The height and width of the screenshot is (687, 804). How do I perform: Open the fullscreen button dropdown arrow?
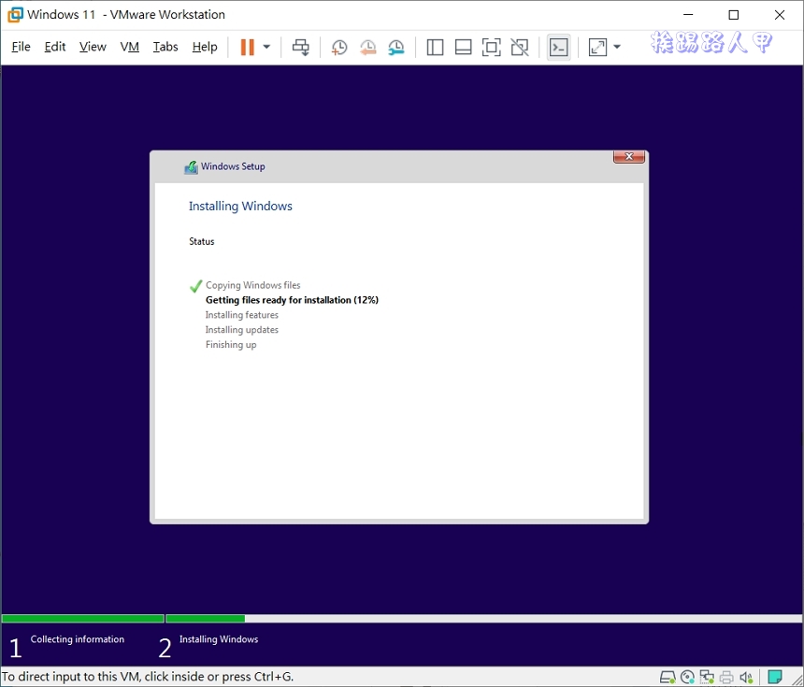pos(618,47)
